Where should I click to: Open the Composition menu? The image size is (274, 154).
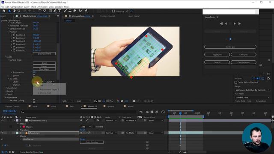point(17,7)
